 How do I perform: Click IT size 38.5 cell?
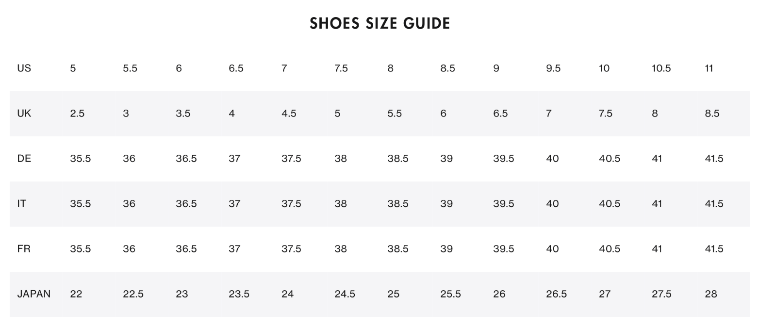397,204
